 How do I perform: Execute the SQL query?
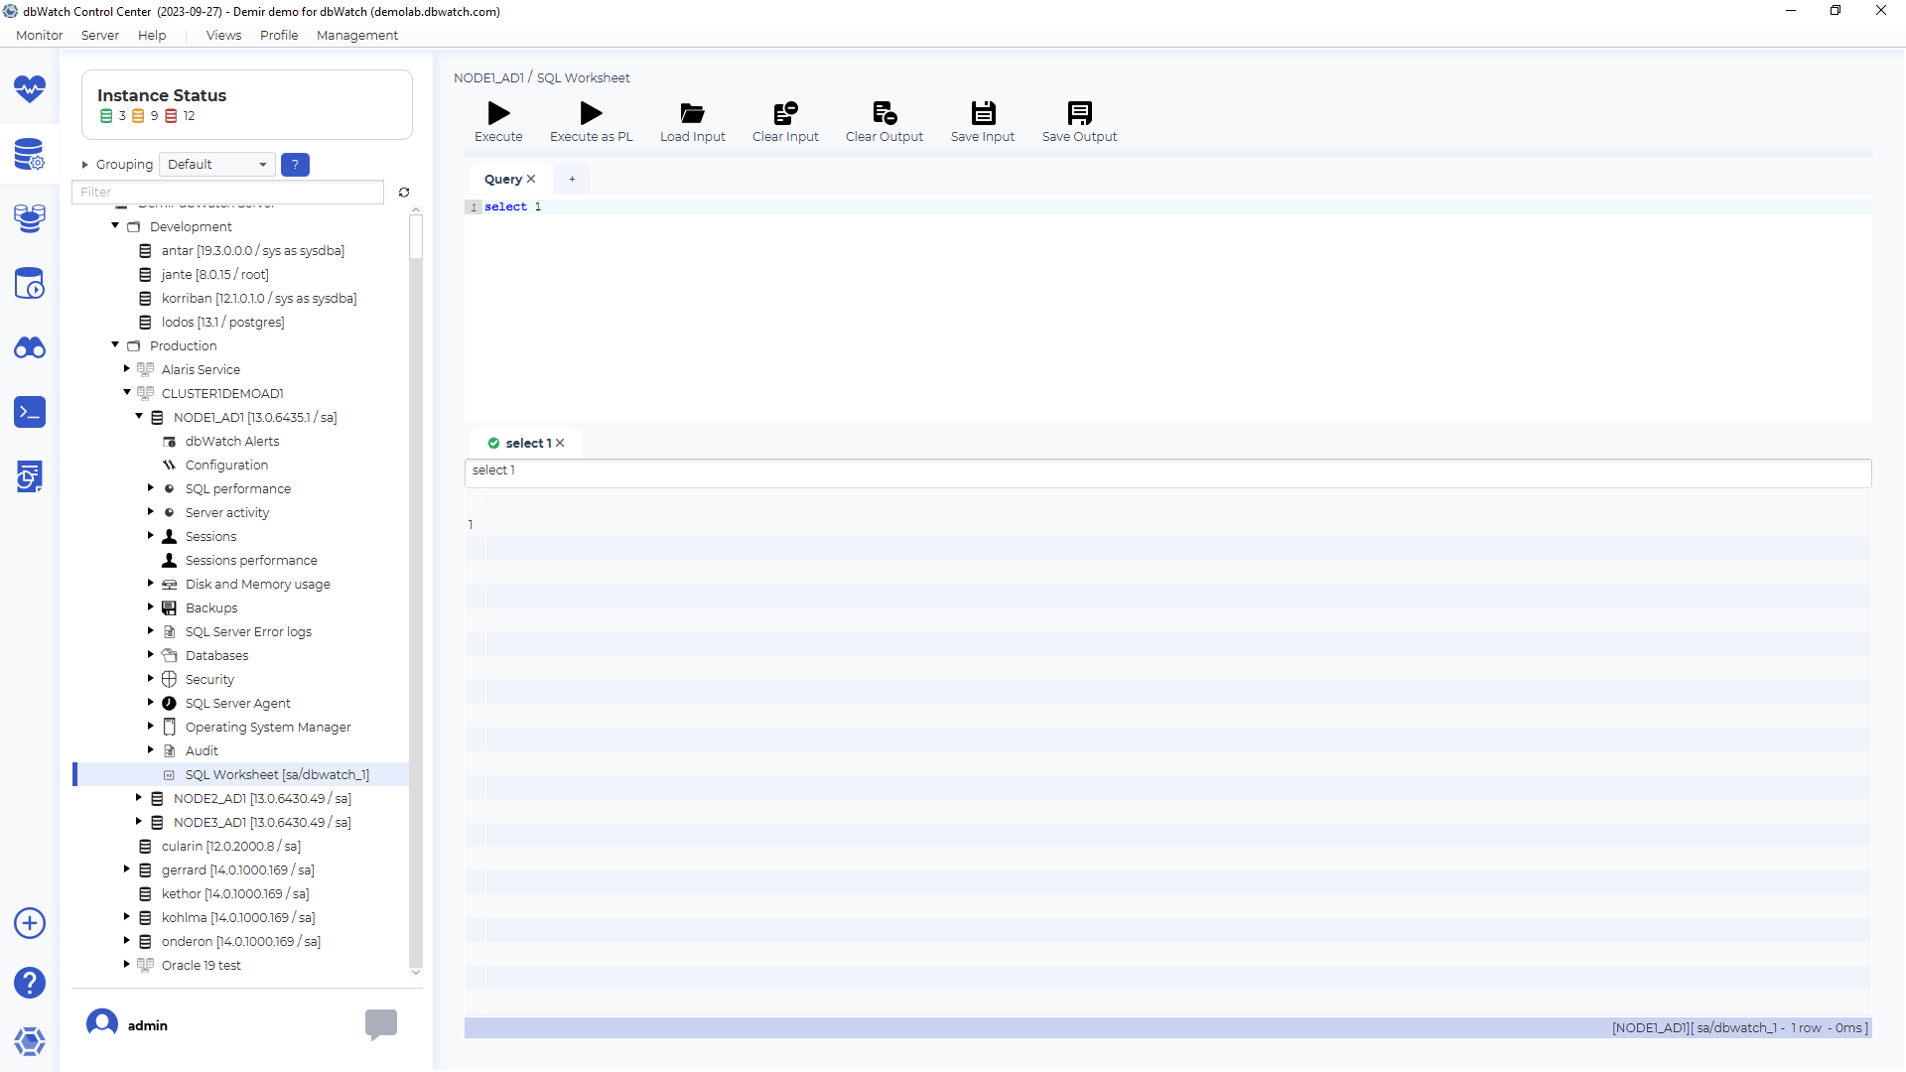coord(498,122)
